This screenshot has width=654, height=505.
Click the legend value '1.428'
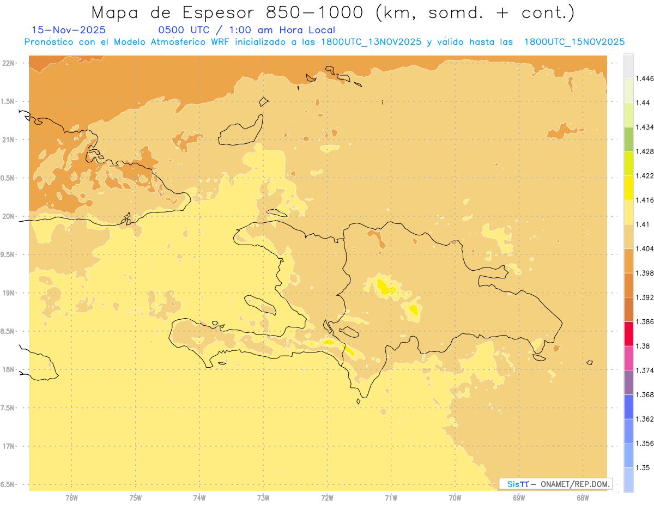pos(645,151)
